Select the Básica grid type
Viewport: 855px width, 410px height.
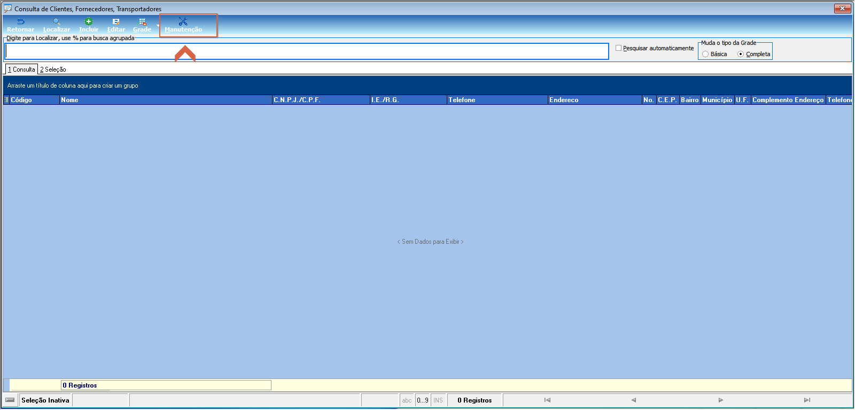[705, 54]
